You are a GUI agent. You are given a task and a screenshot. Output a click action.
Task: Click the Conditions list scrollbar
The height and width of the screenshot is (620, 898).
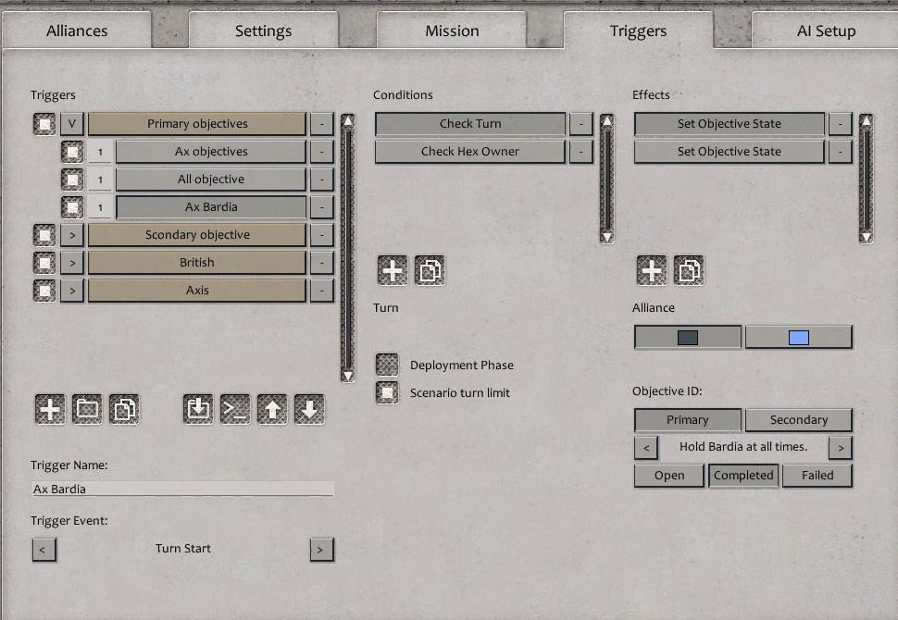(x=607, y=179)
